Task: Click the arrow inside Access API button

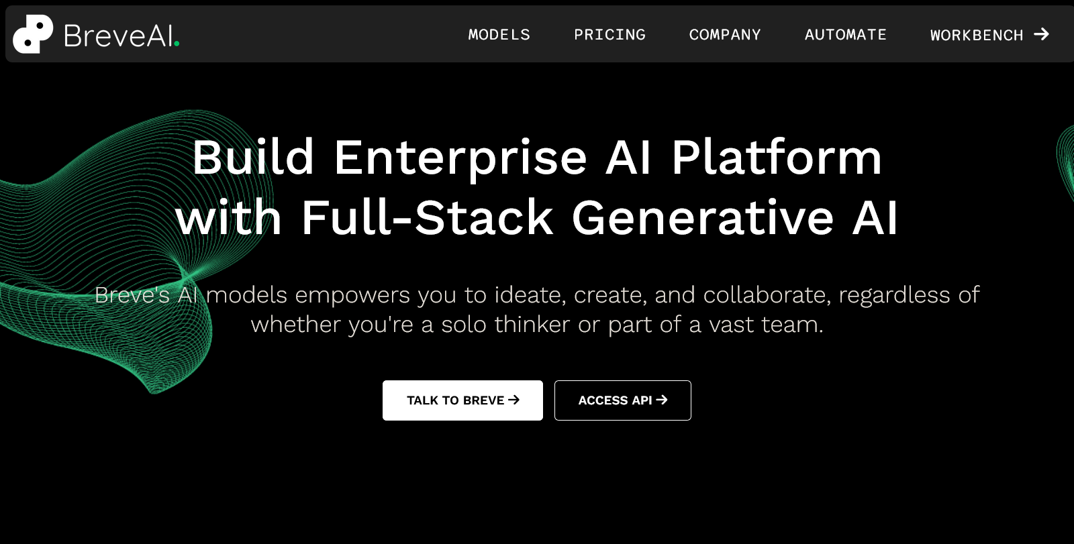Action: pyautogui.click(x=662, y=400)
